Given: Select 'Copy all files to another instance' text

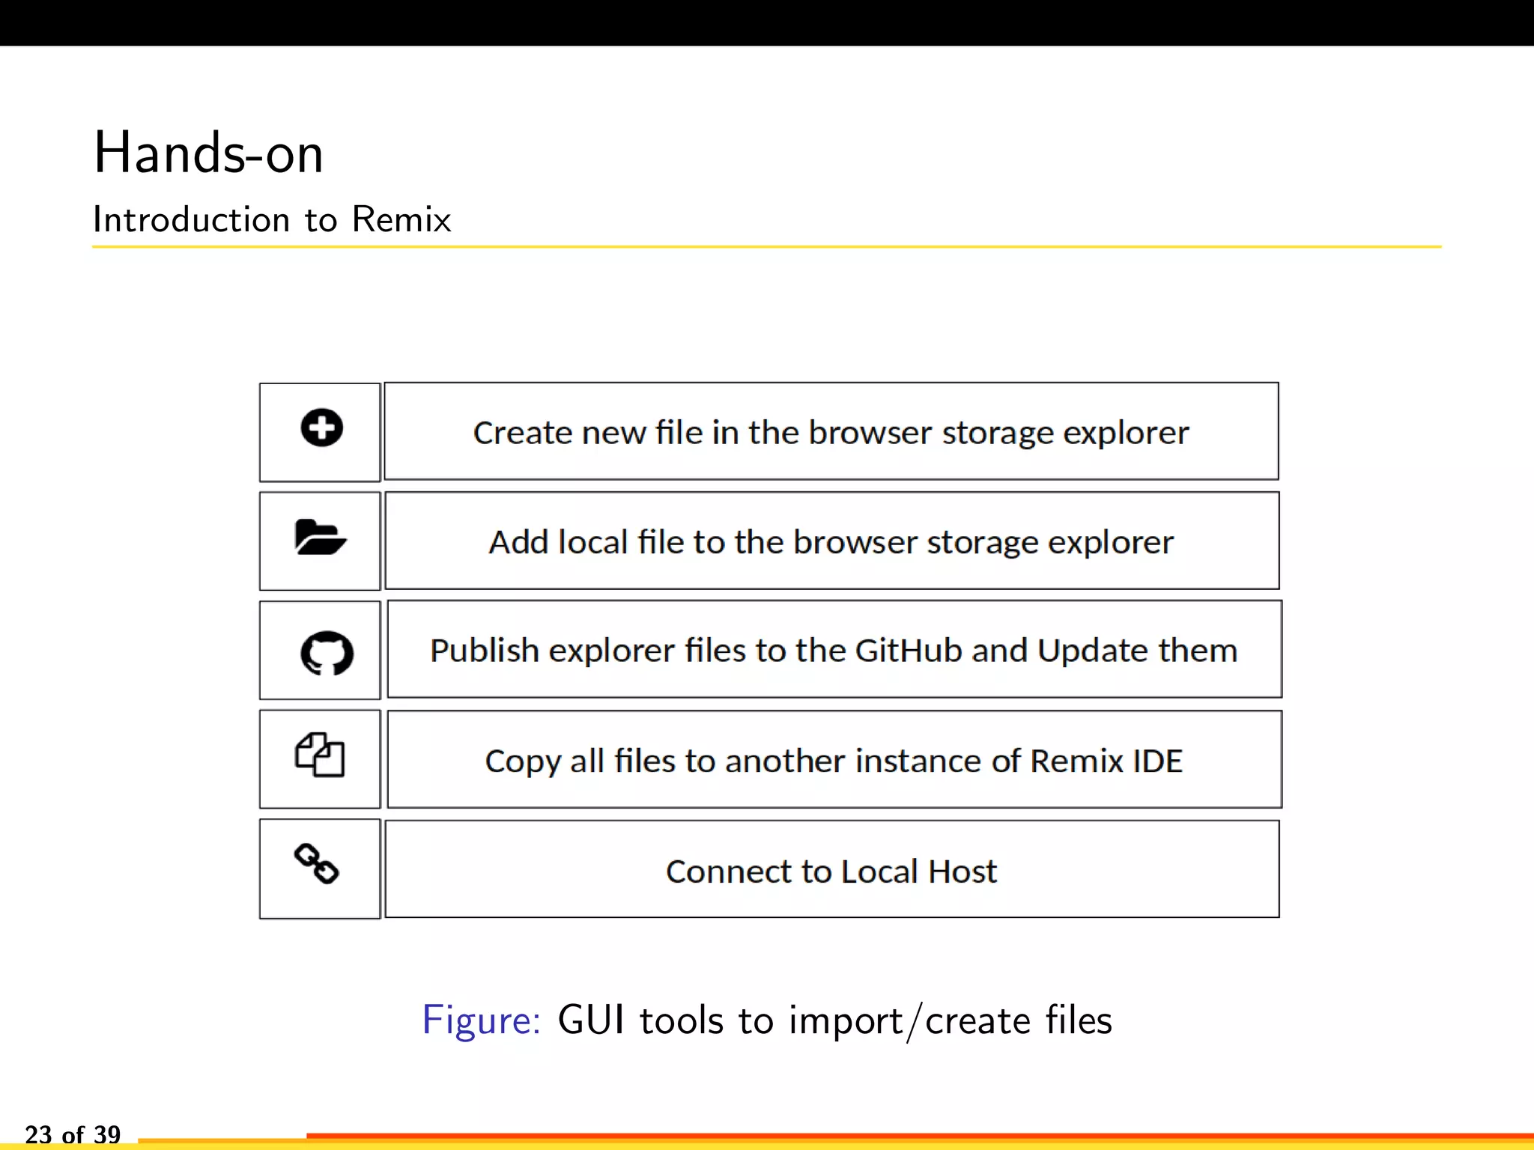Looking at the screenshot, I should 735,761.
